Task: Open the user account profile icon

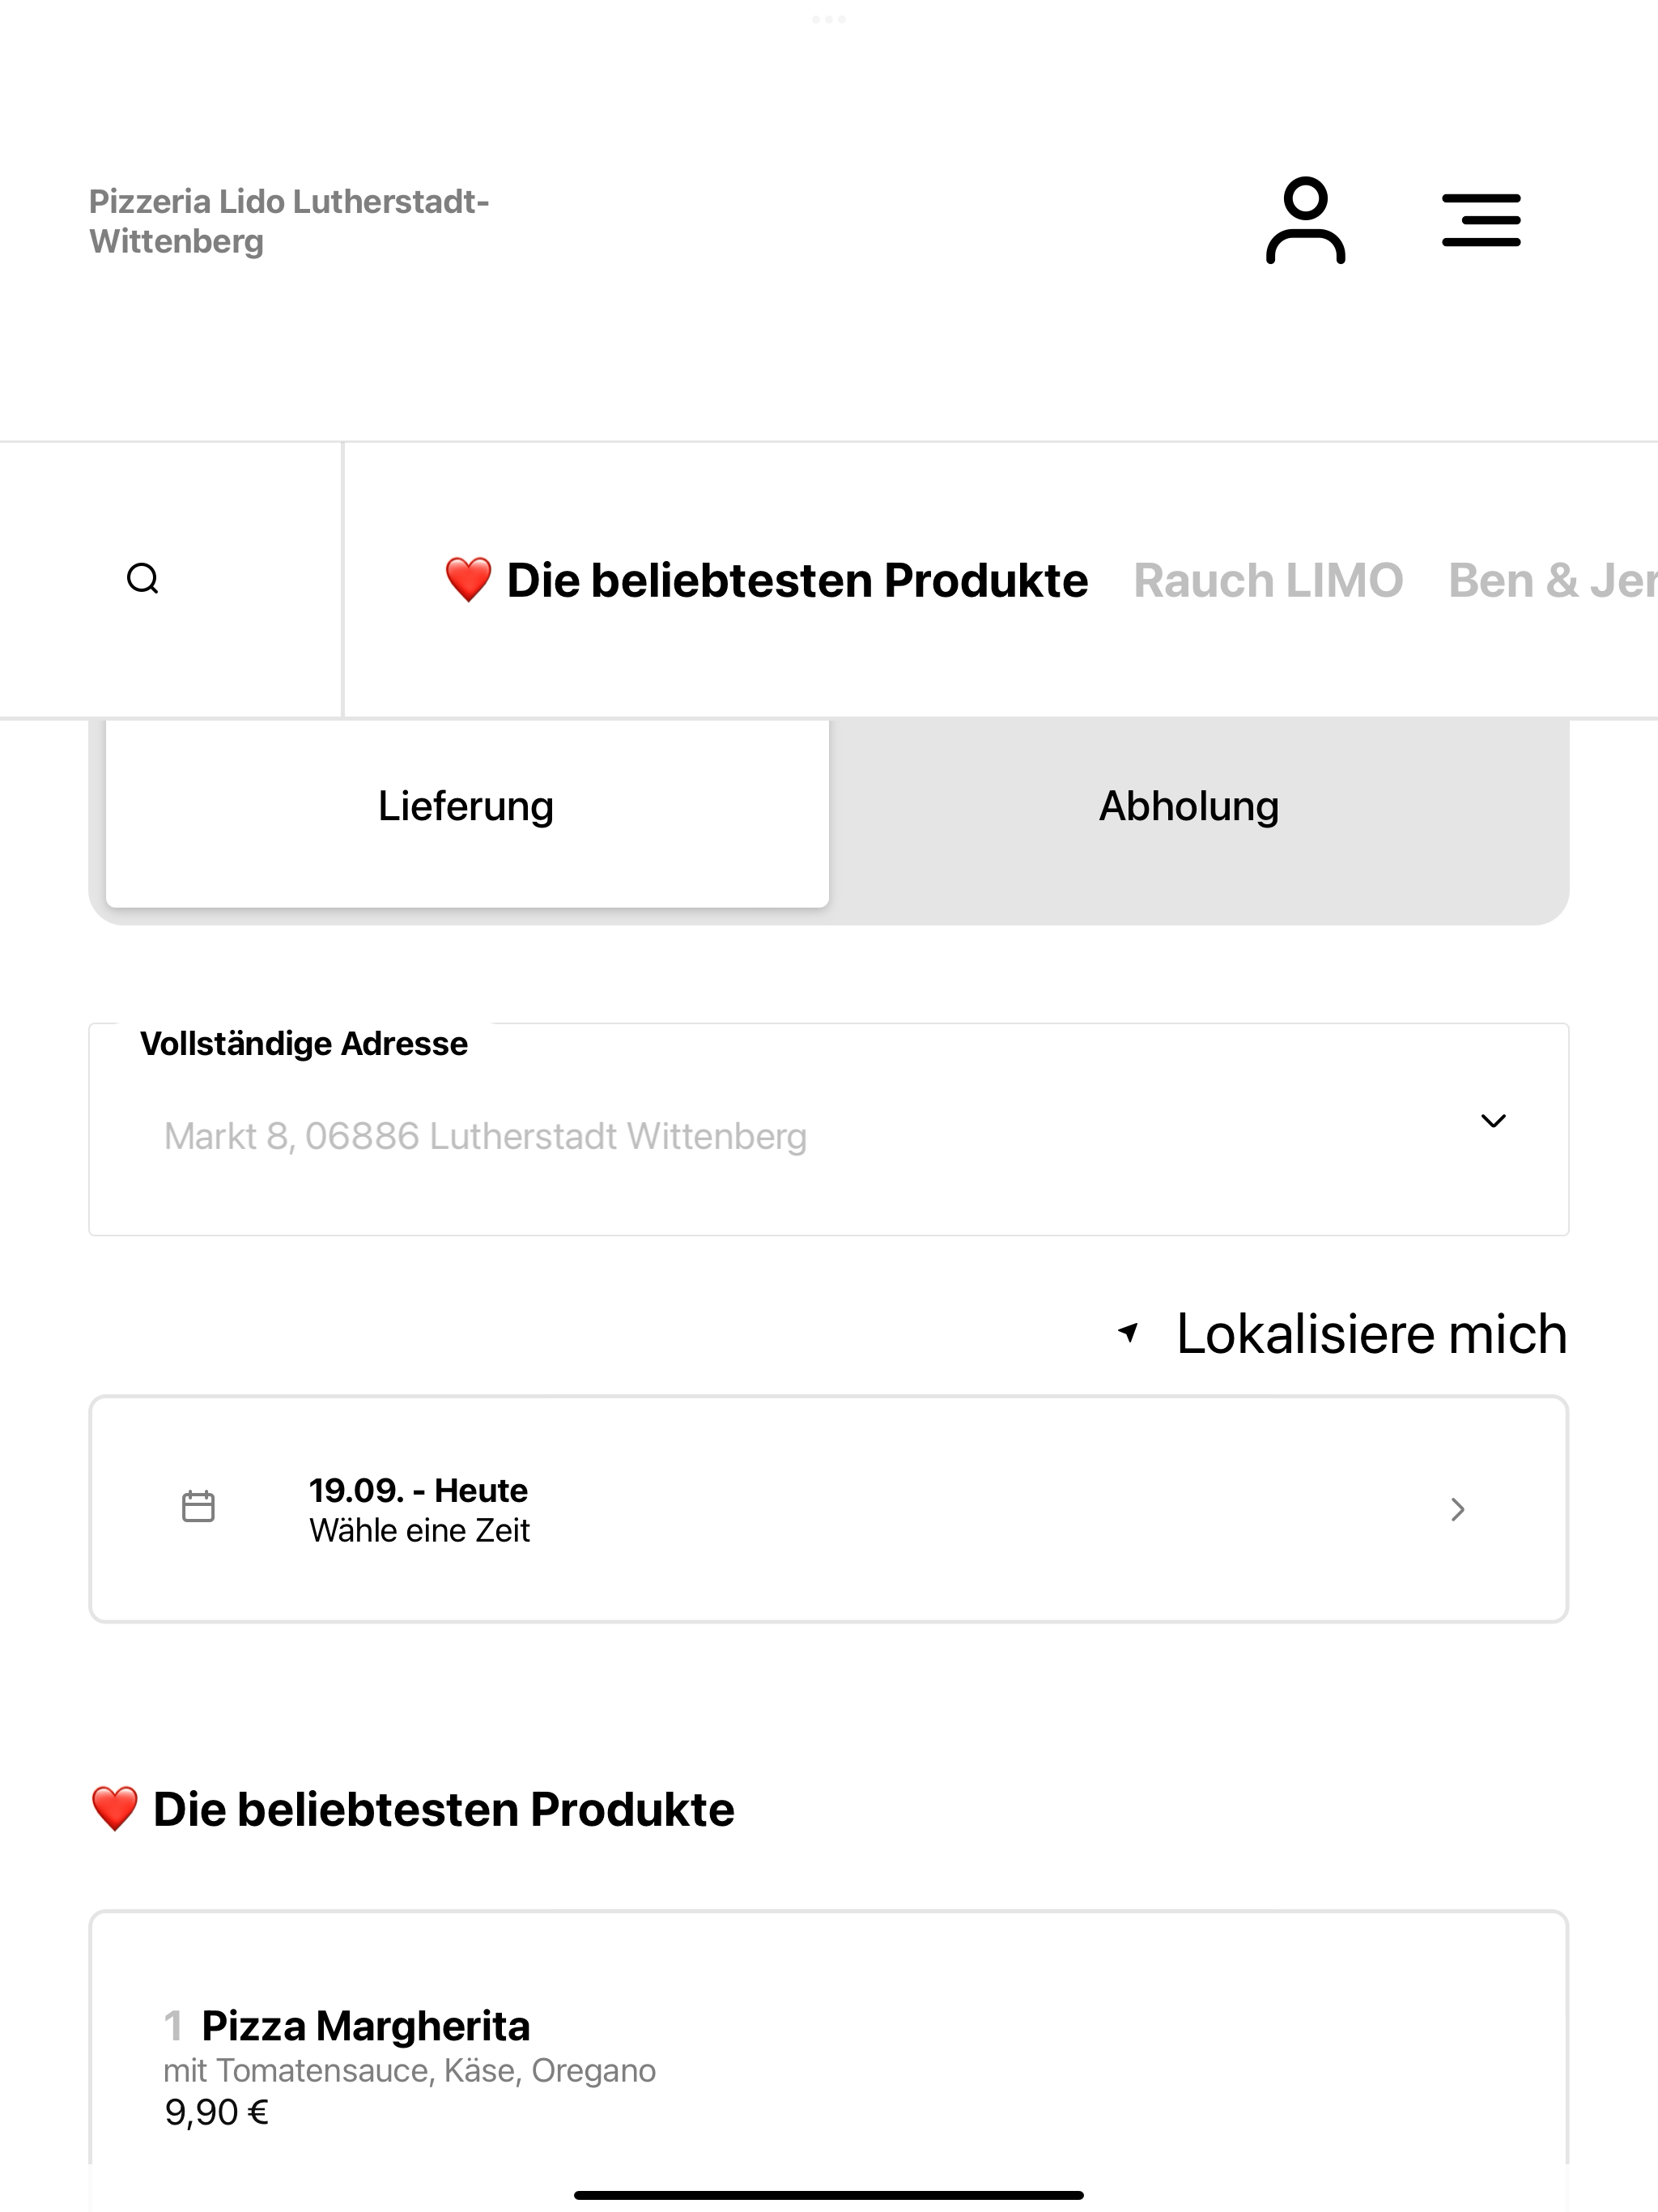Action: (x=1305, y=220)
